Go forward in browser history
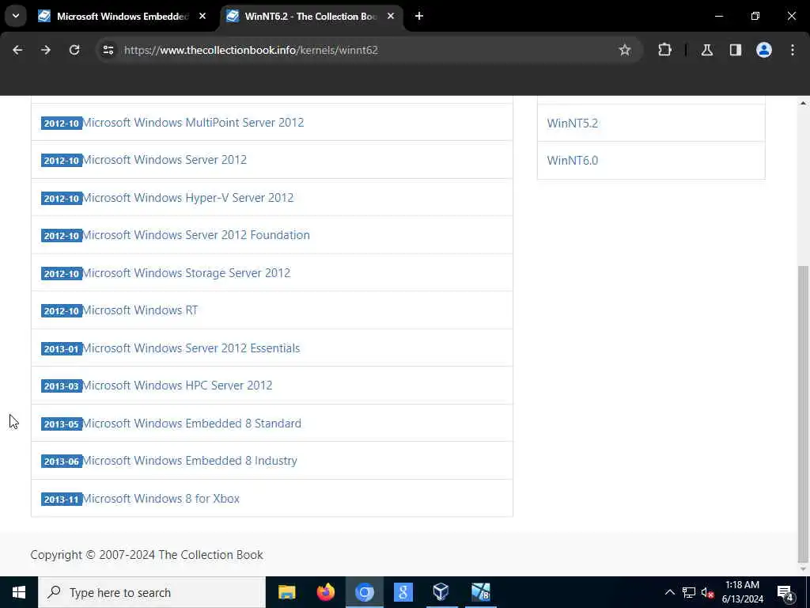 coord(46,50)
